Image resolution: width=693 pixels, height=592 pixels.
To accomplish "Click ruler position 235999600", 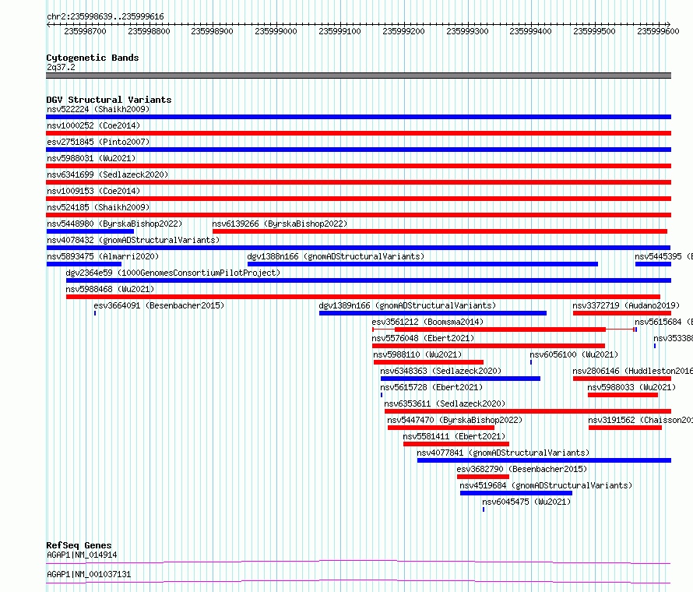I will pos(658,31).
